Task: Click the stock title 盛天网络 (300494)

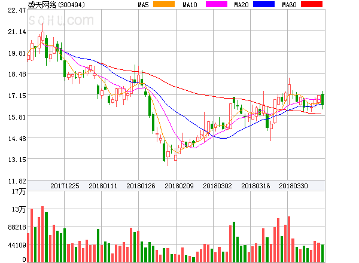Action: click(x=56, y=5)
